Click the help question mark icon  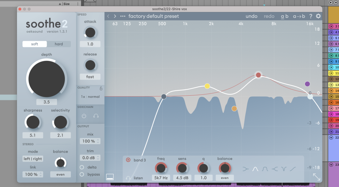pyautogui.click(x=311, y=16)
